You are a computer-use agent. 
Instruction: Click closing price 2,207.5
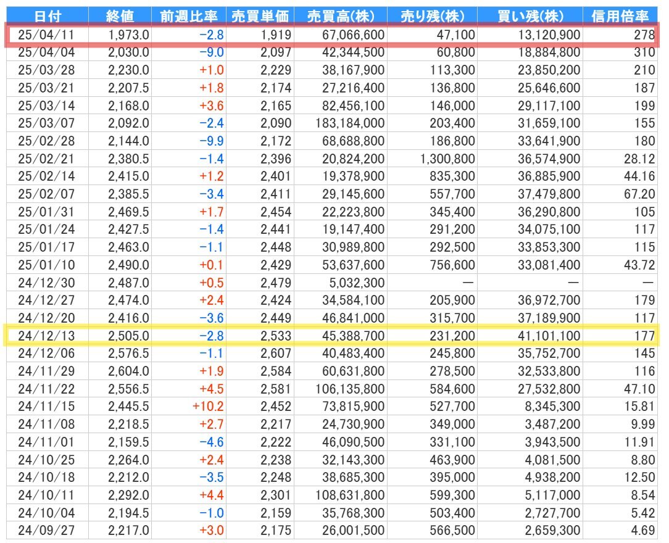pos(128,88)
